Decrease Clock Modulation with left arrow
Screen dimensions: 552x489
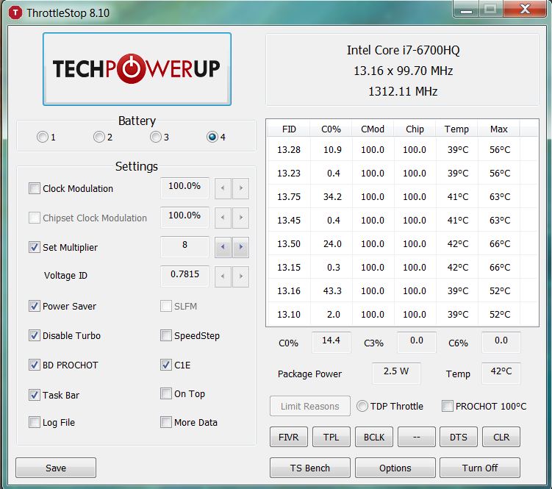click(223, 188)
